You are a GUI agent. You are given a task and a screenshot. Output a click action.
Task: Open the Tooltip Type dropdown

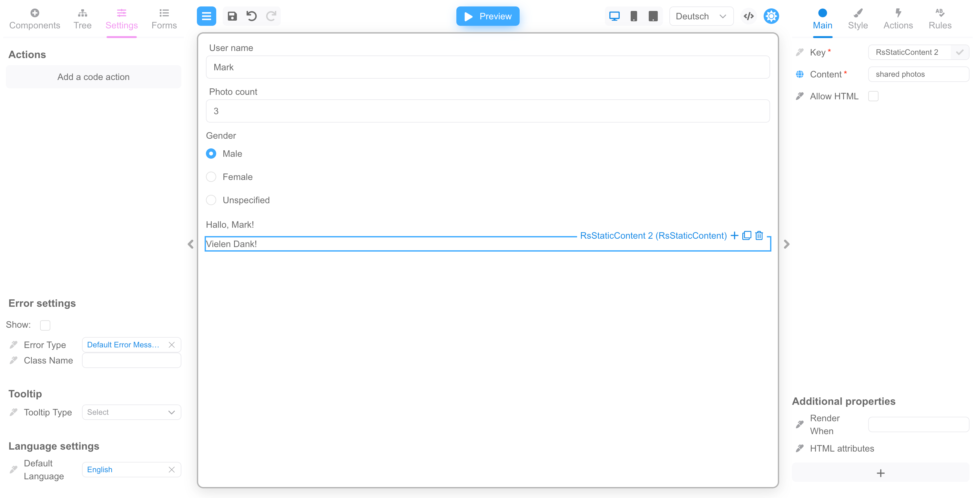coord(132,412)
